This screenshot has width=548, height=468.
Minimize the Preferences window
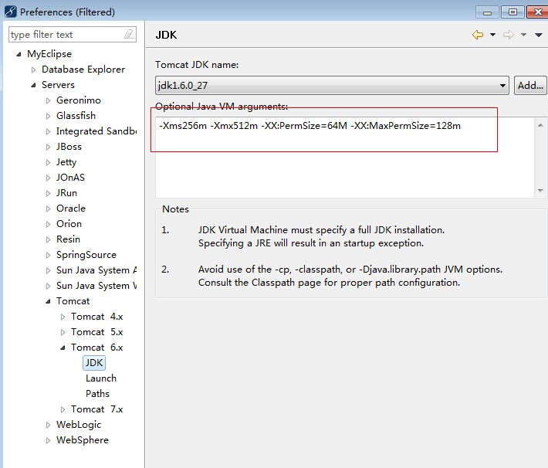click(487, 12)
